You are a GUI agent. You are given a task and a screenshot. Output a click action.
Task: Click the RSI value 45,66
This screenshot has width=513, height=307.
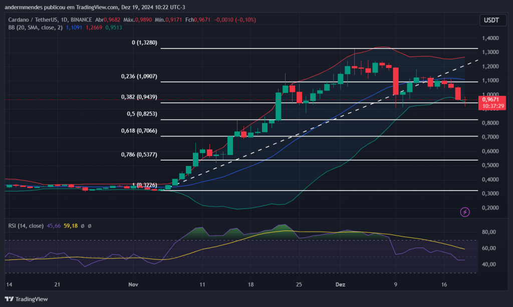54,225
